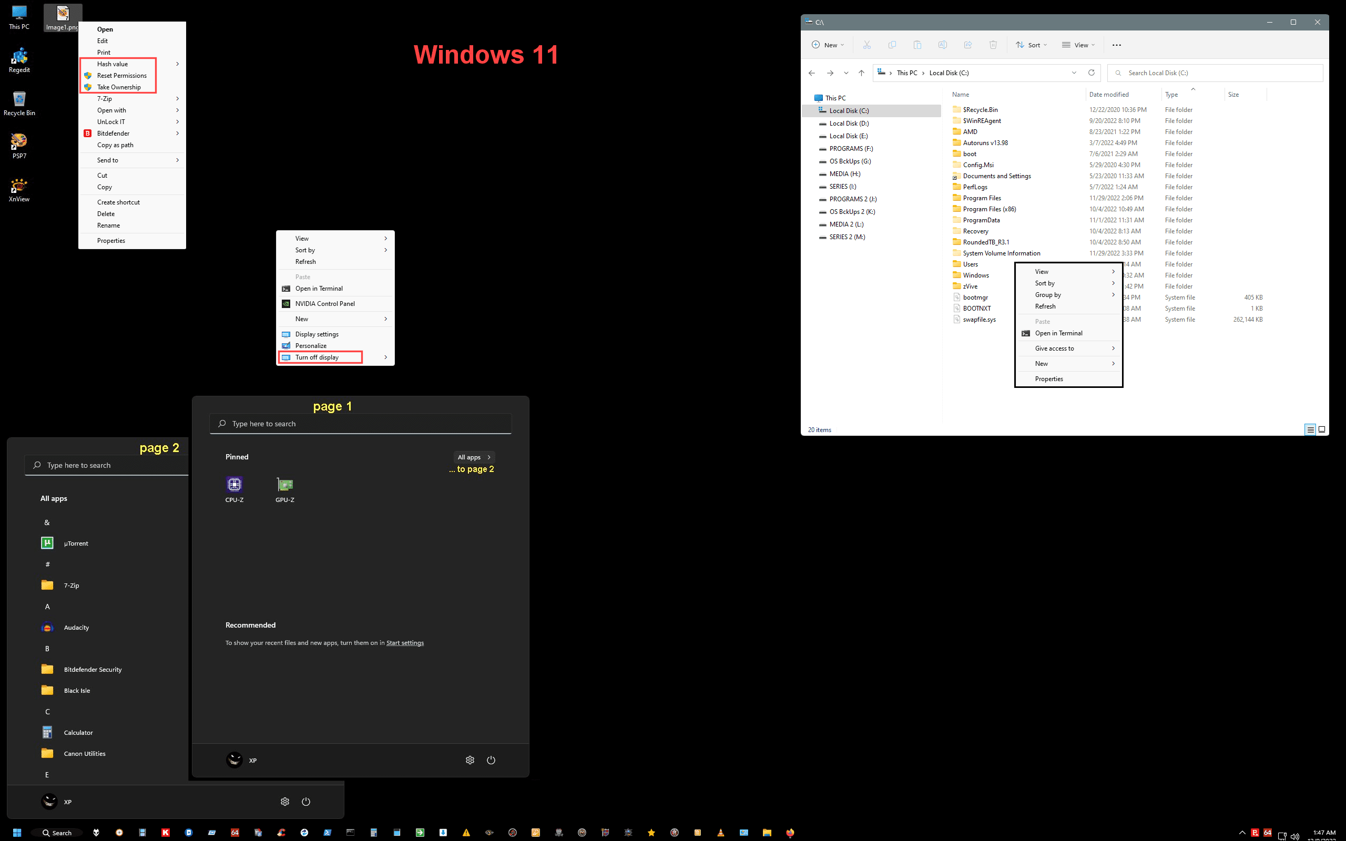Refresh the Local Disk (C:) address bar
The width and height of the screenshot is (1346, 841).
point(1092,73)
